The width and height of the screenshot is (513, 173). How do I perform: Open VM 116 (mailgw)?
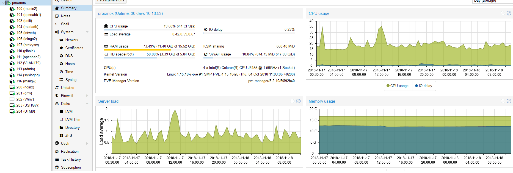pyautogui.click(x=26, y=81)
